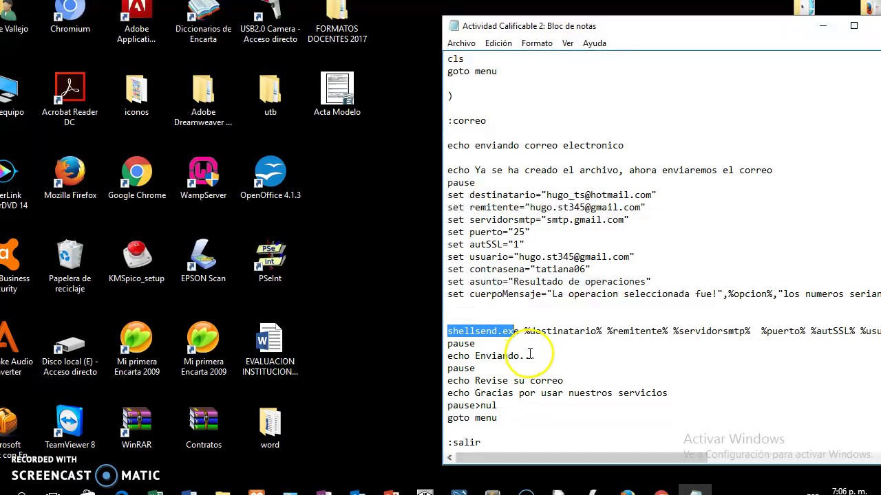Maximize the Notepad window
The height and width of the screenshot is (495, 881).
point(854,25)
